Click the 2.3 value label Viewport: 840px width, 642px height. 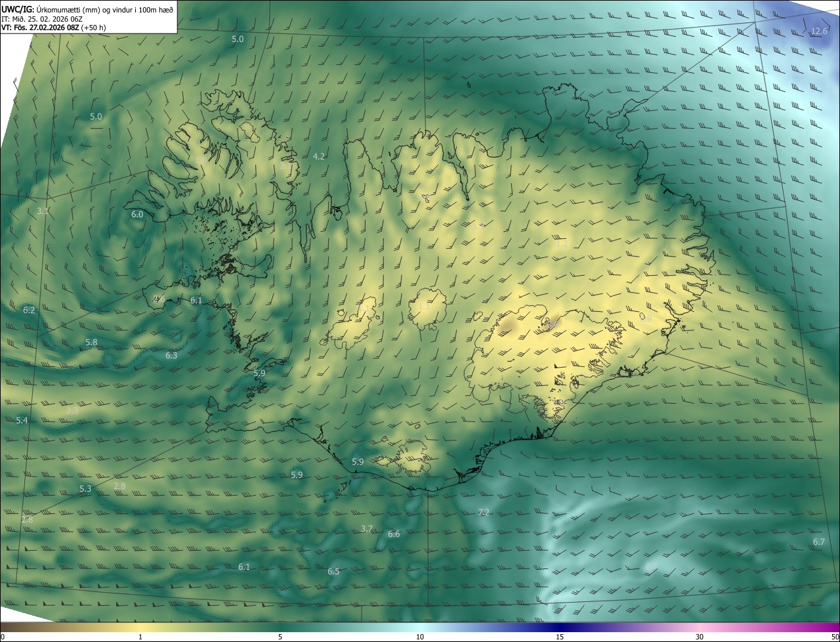click(72, 410)
